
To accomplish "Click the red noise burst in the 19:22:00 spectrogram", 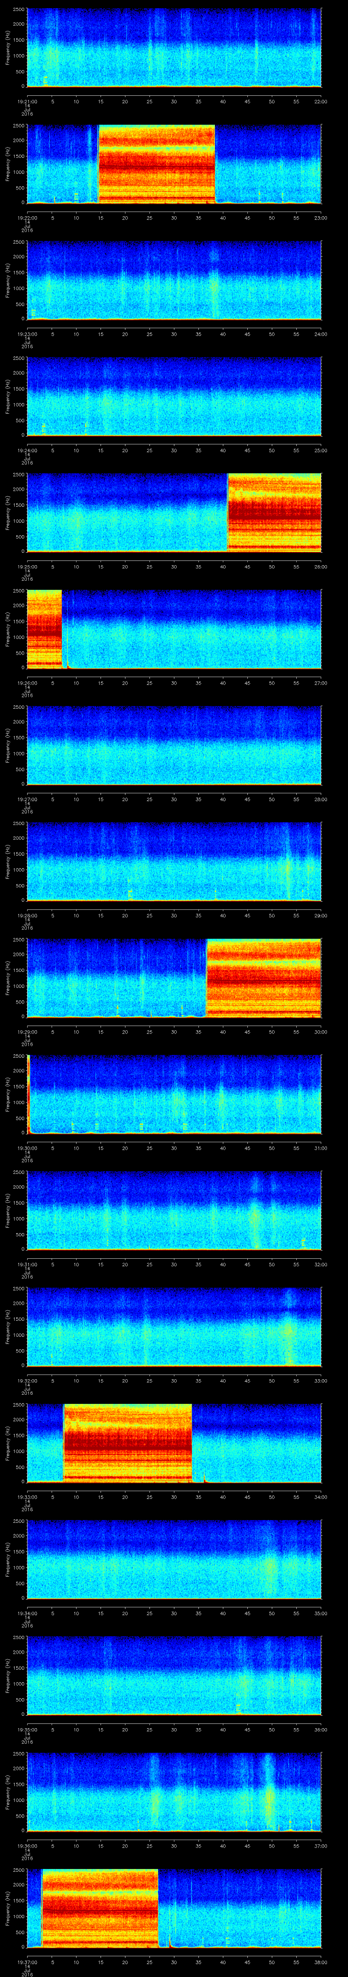I will point(157,164).
